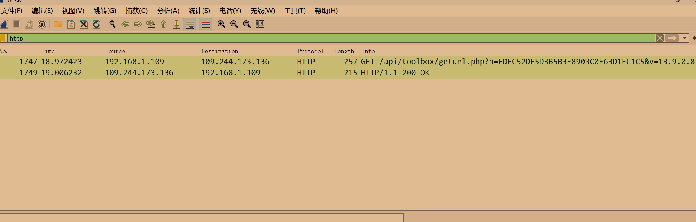Zoom in on packet text
The height and width of the screenshot is (222, 696).
[x=221, y=24]
